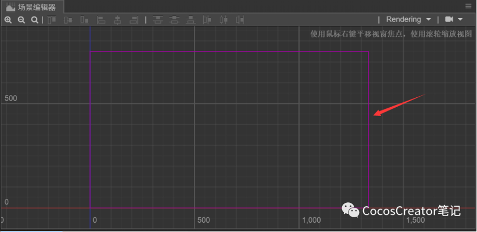Click the align horizontal centers icon

point(117,20)
